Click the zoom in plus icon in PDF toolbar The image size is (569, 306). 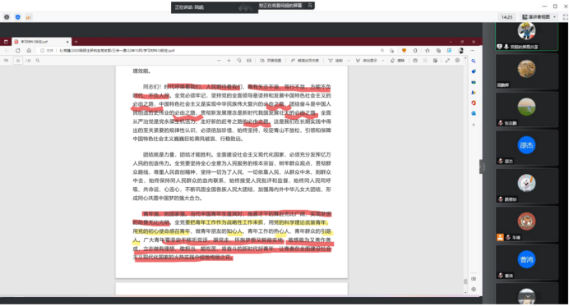[229, 61]
